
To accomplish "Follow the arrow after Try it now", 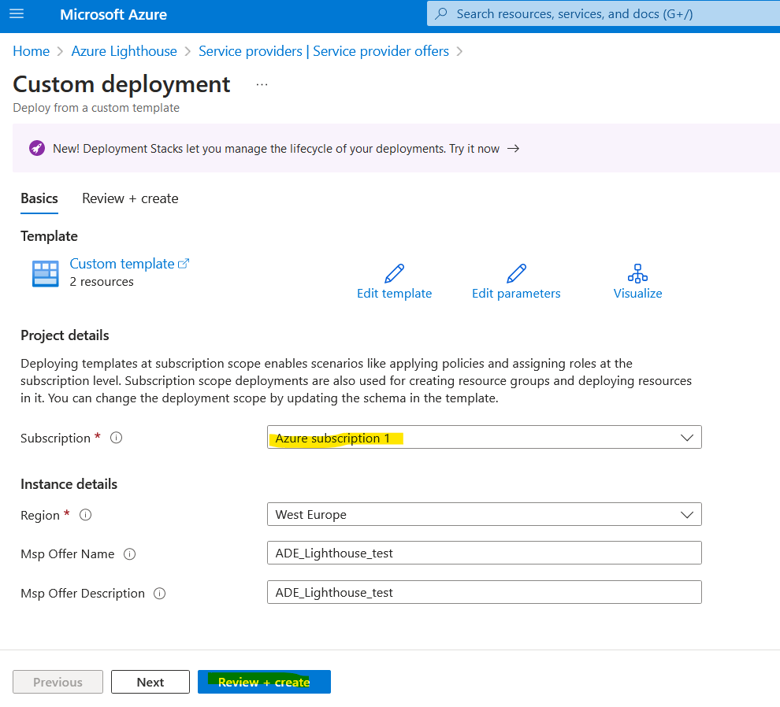I will [x=514, y=149].
